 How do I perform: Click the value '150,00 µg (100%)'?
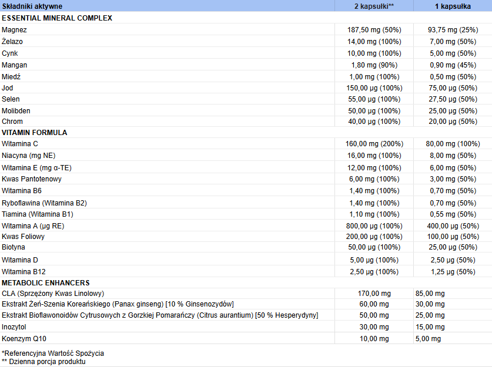coord(374,88)
